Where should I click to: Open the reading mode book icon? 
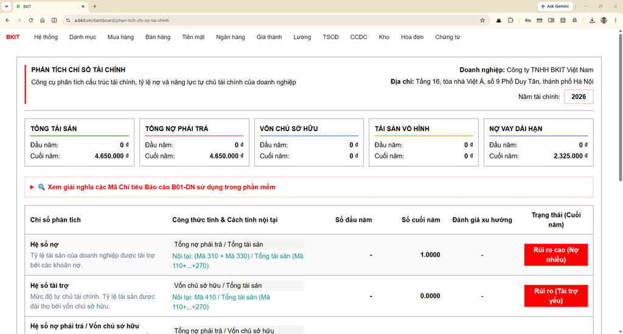(x=551, y=20)
